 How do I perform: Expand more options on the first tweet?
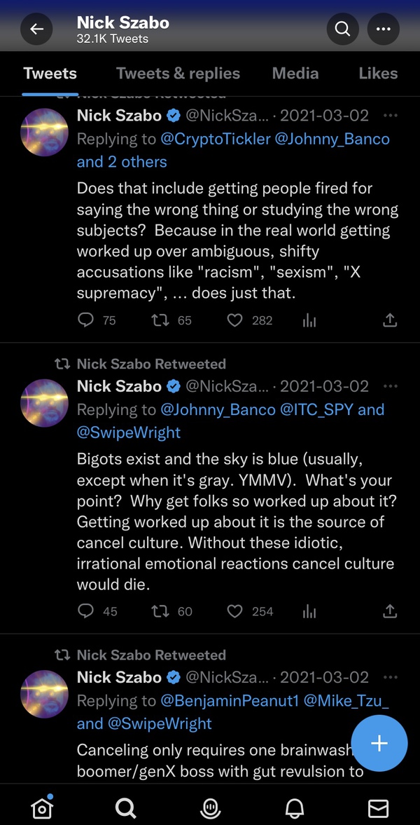[391, 115]
